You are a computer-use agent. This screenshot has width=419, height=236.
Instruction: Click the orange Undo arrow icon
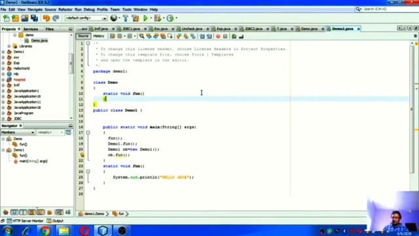46,18
